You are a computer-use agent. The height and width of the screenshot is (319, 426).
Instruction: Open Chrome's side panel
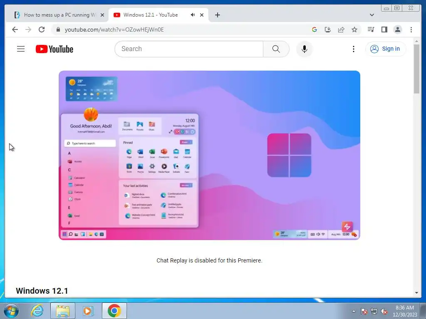click(x=384, y=29)
